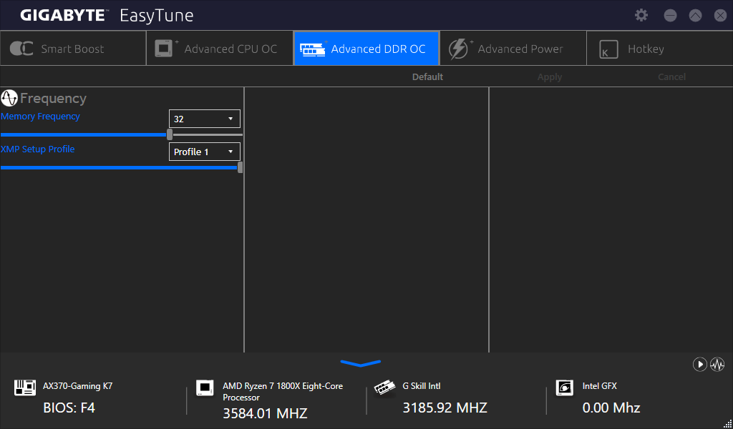
Task: Open the settings gear in title bar
Action: click(641, 16)
